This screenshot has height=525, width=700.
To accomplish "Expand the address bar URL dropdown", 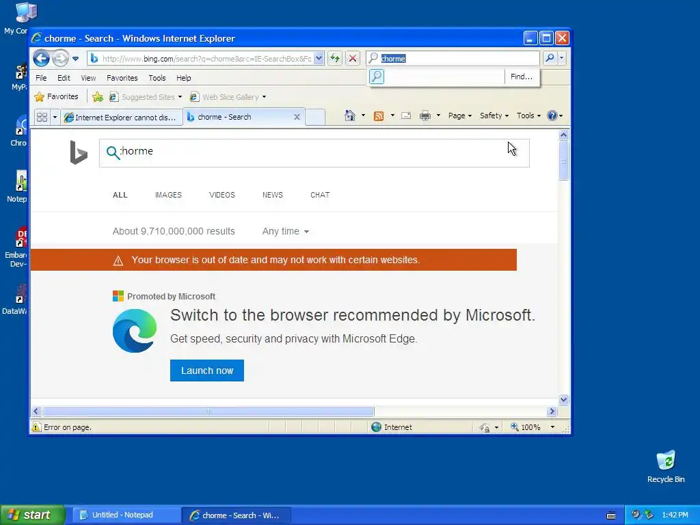I will [319, 59].
